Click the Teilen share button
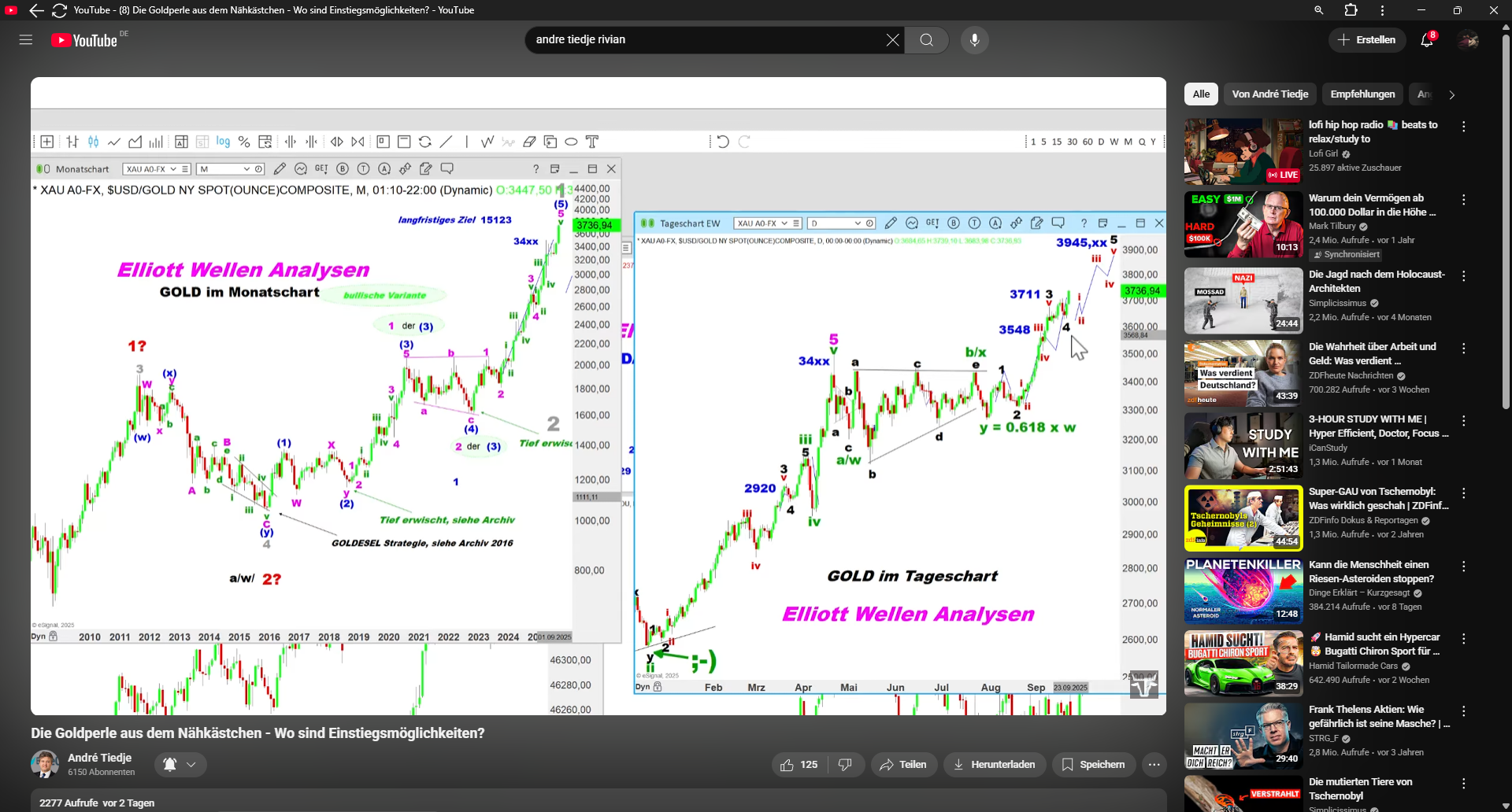 (903, 765)
